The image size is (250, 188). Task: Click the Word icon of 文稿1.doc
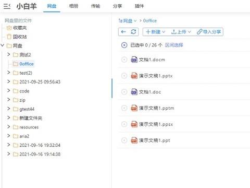click(x=134, y=92)
